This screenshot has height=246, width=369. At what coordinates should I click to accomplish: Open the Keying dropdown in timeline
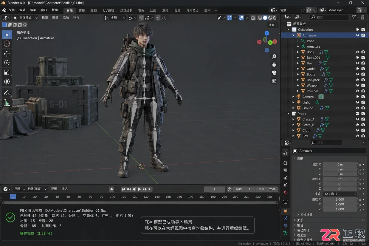(x=37, y=189)
